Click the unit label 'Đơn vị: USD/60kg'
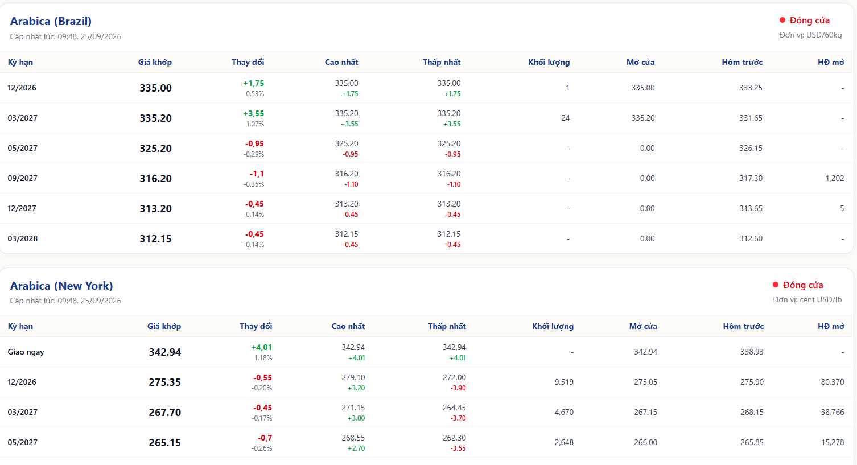Image resolution: width=857 pixels, height=465 pixels. 810,35
